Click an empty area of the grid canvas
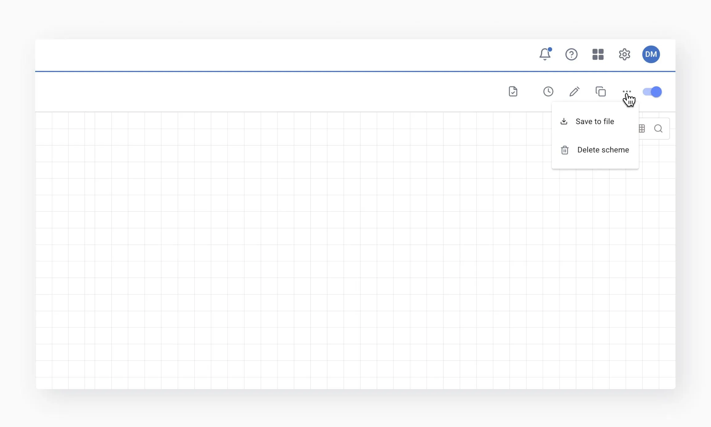This screenshot has height=427, width=711. [x=278, y=246]
